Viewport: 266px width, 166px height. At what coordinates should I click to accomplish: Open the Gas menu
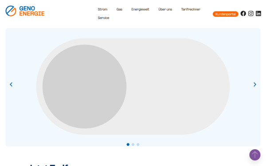(x=119, y=9)
